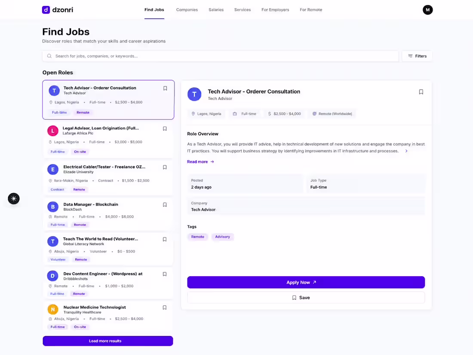The image size is (473, 355).
Task: Click the dzonri logo icon
Action: coord(46,9)
